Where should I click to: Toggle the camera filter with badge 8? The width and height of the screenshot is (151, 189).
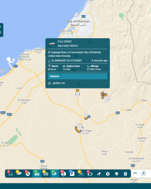click(x=19, y=174)
